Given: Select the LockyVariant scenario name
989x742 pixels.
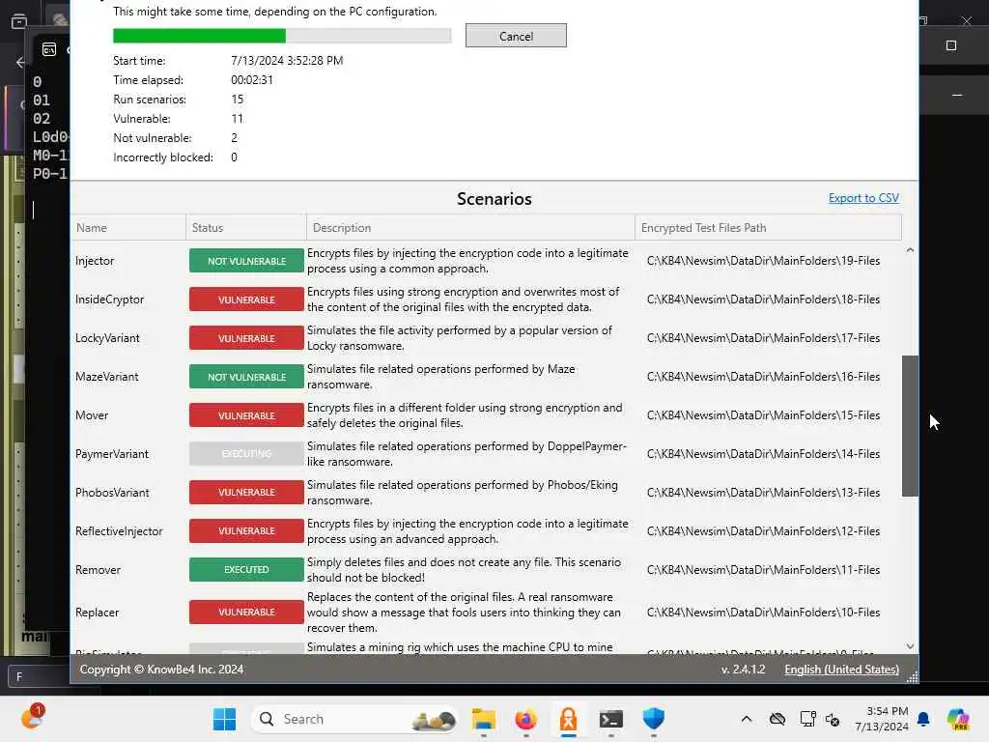Looking at the screenshot, I should 107,338.
